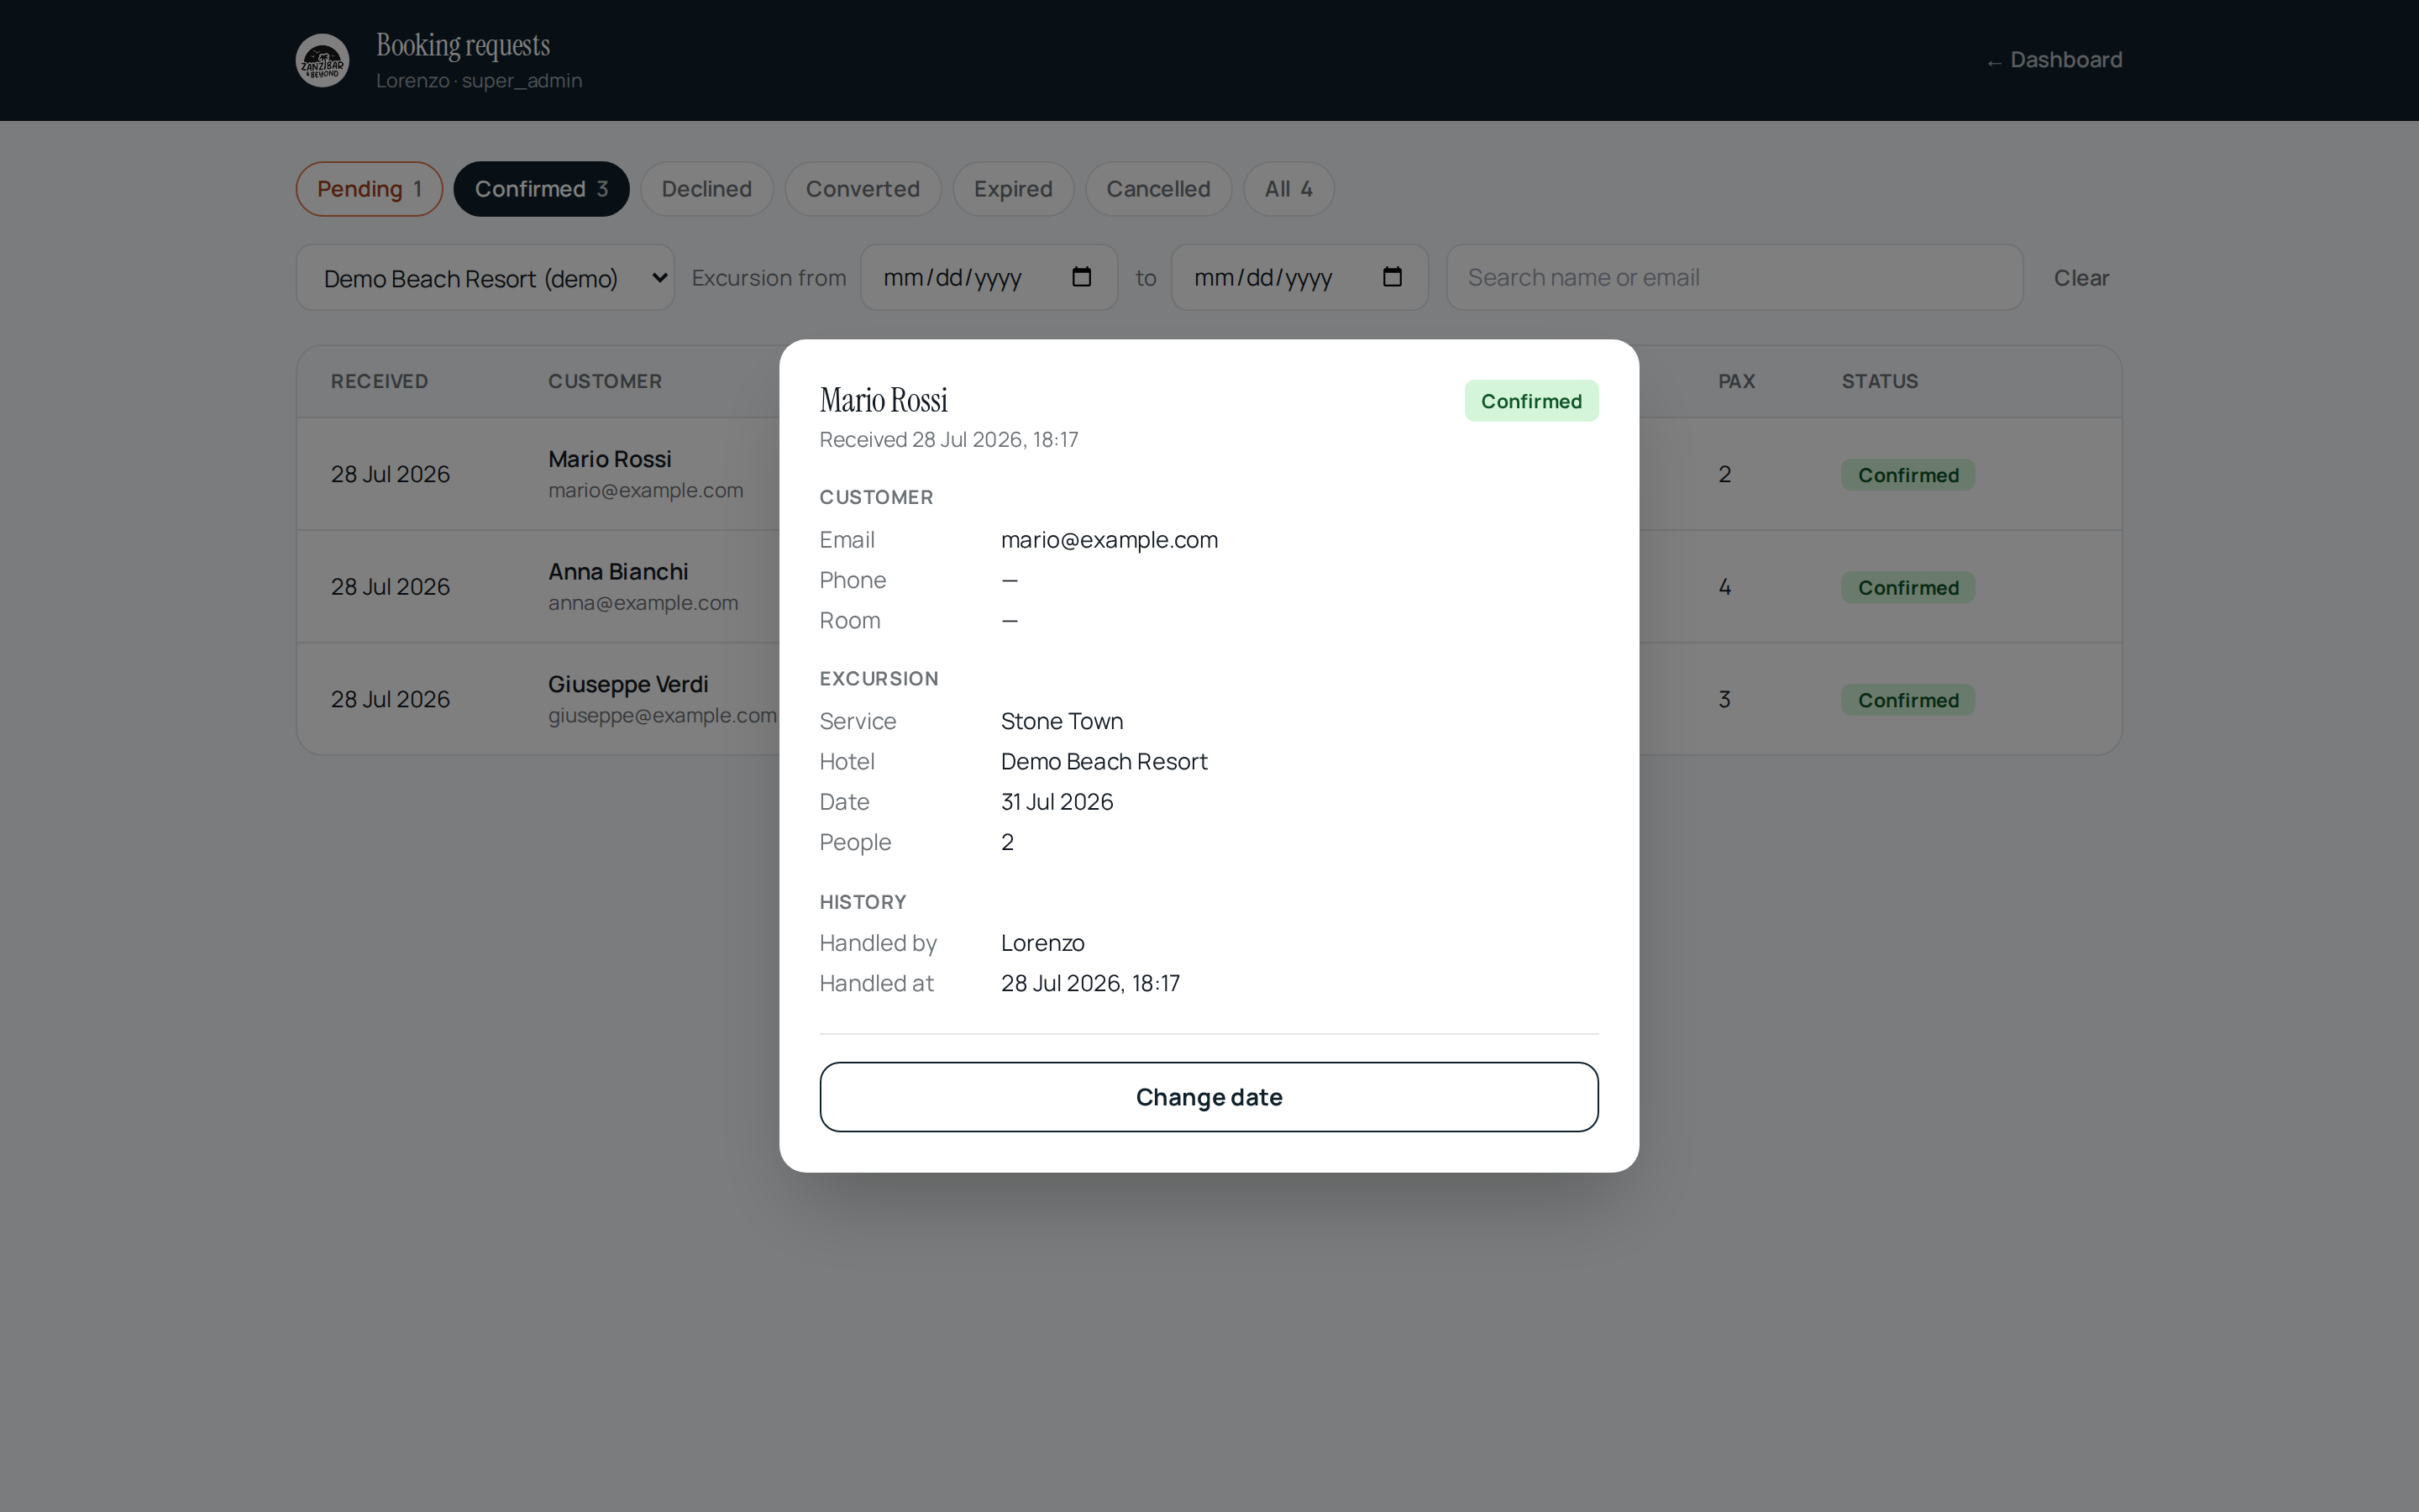
Task: Open the calendar picker for the 'to' date
Action: pyautogui.click(x=1392, y=277)
